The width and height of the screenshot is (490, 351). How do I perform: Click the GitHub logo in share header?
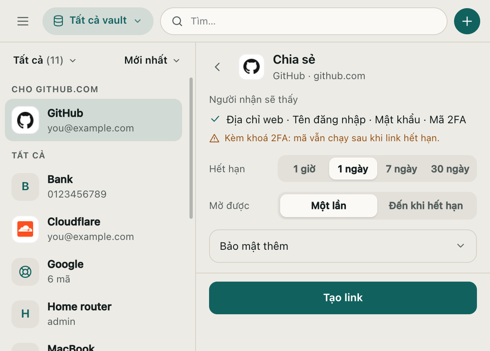[x=252, y=67]
